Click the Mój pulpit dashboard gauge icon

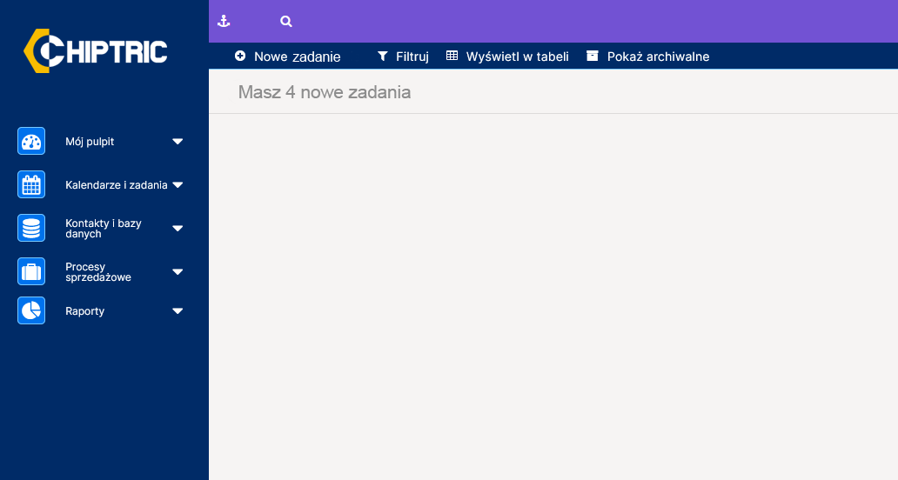pyautogui.click(x=31, y=142)
